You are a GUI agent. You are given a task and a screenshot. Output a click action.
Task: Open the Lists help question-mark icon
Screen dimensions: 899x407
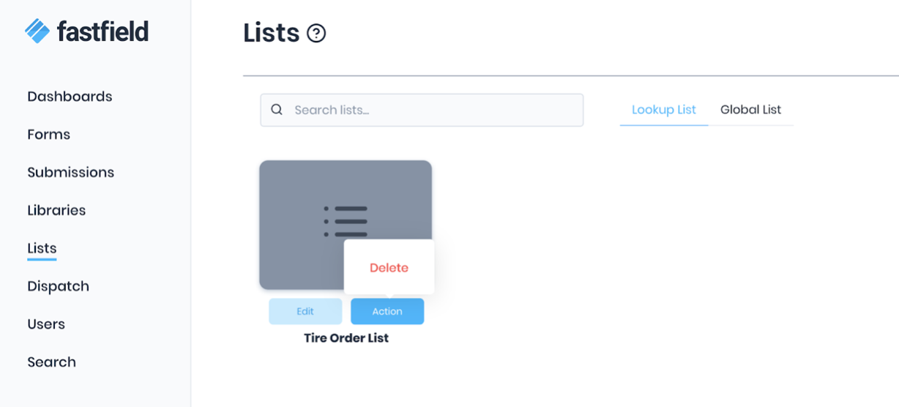(316, 33)
